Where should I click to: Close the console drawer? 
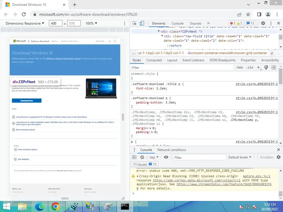tap(279, 150)
